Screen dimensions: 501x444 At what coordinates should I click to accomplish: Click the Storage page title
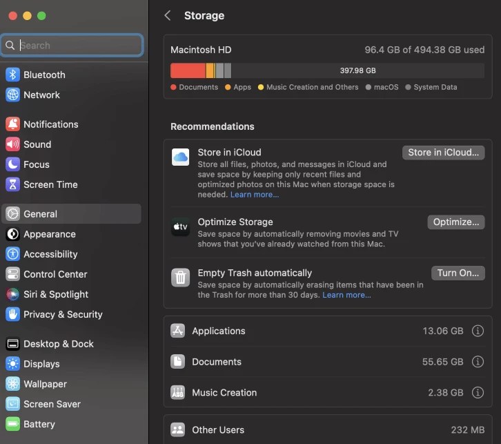click(x=204, y=15)
